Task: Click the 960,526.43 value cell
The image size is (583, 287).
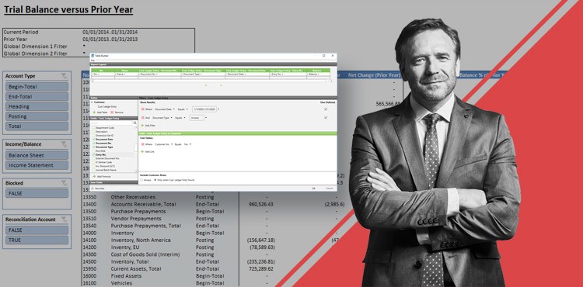Action: point(260,204)
